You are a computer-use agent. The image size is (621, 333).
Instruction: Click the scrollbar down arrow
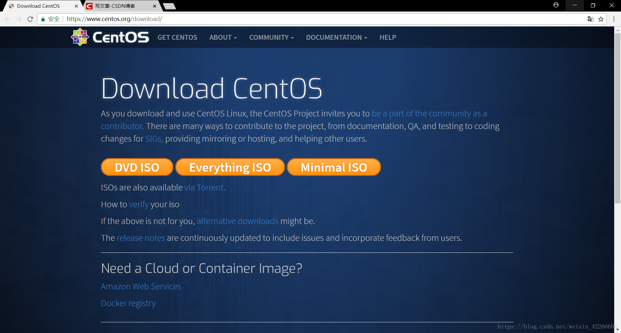tap(617, 330)
